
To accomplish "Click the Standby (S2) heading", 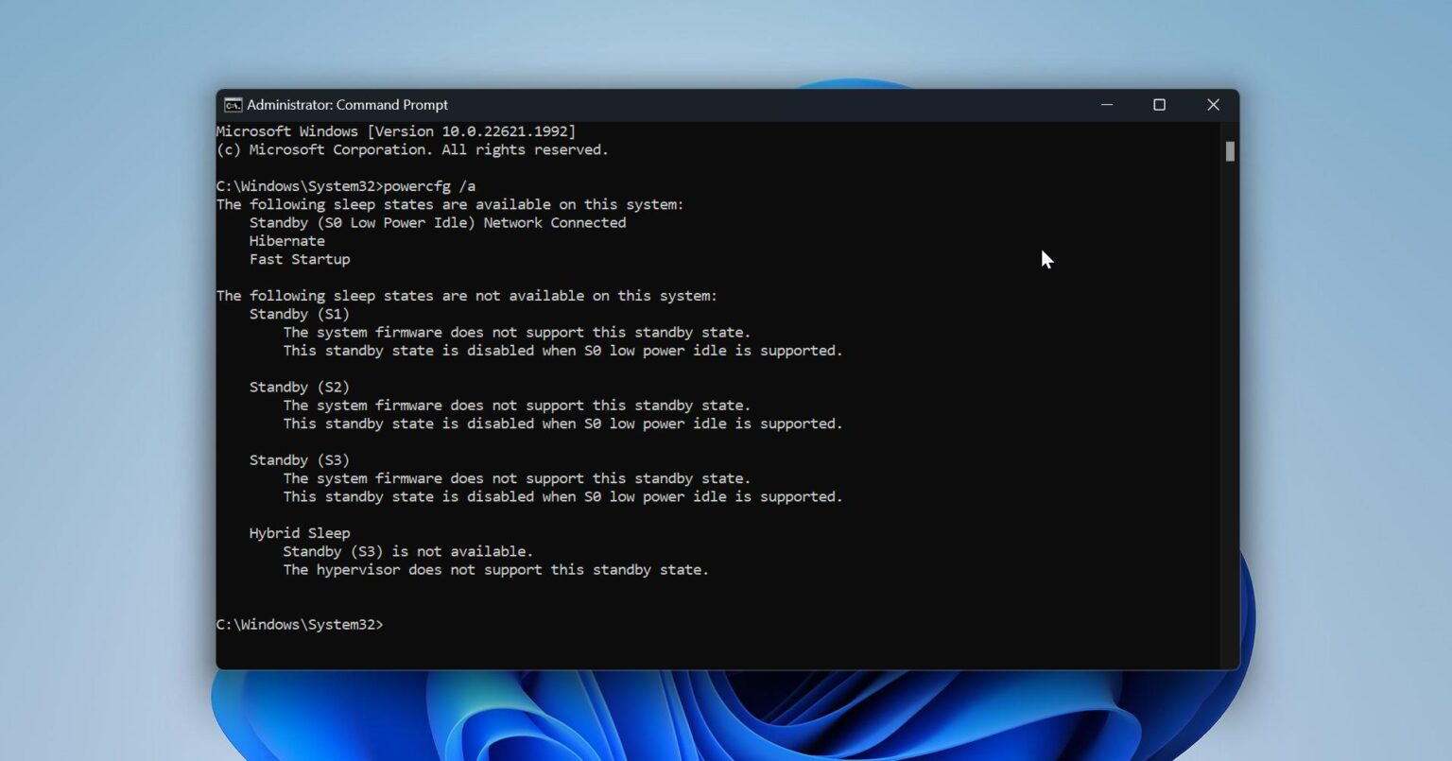I will 300,387.
